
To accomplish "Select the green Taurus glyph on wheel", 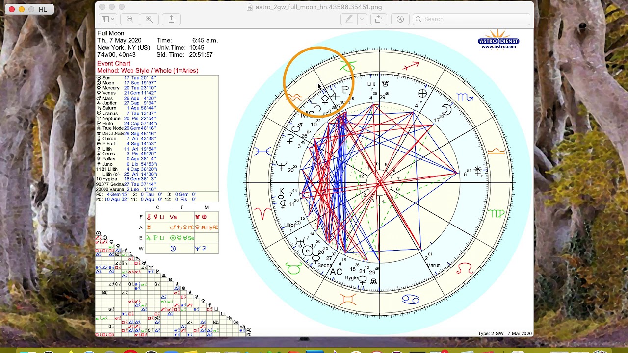I will [x=293, y=268].
